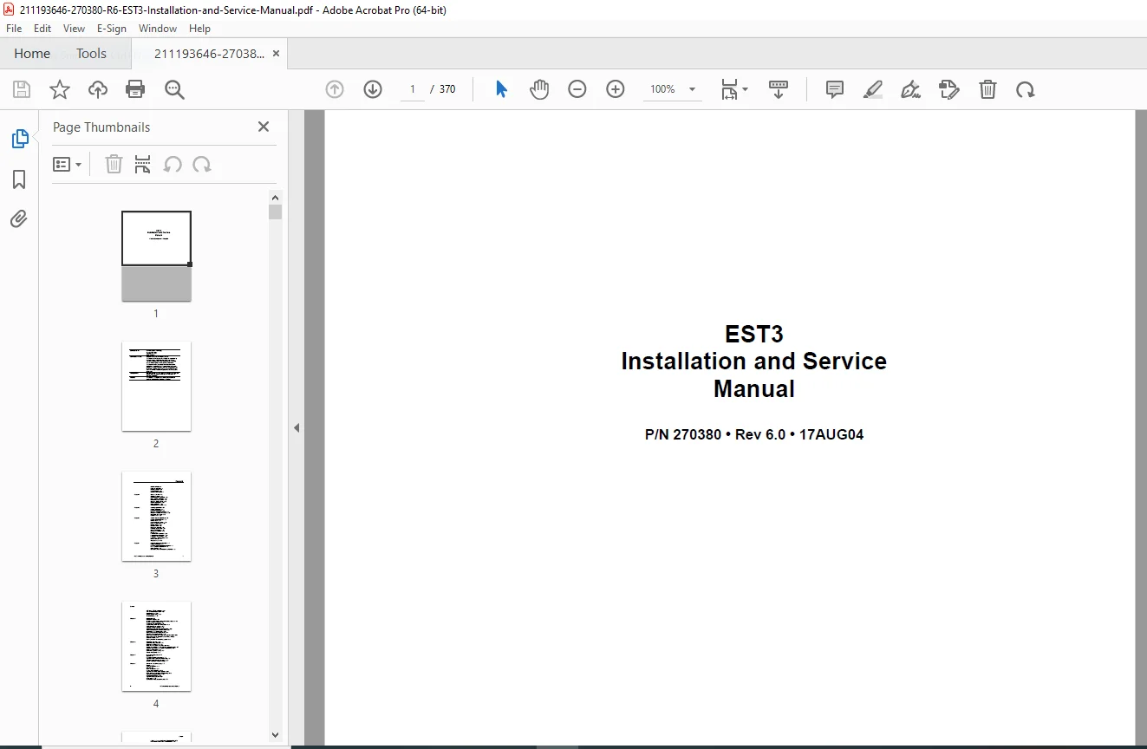Screen dimensions: 1147x749
Task: Select the page 2 thumbnail
Action: tap(156, 387)
